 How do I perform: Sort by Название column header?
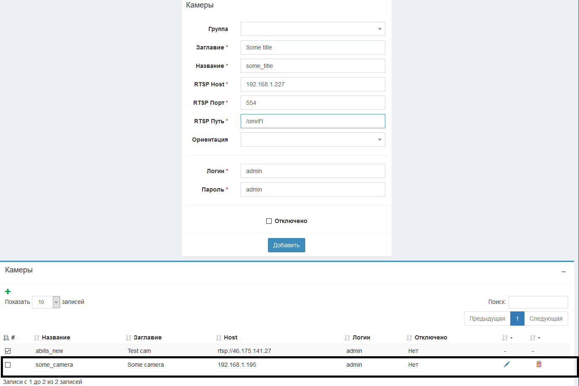[56, 337]
